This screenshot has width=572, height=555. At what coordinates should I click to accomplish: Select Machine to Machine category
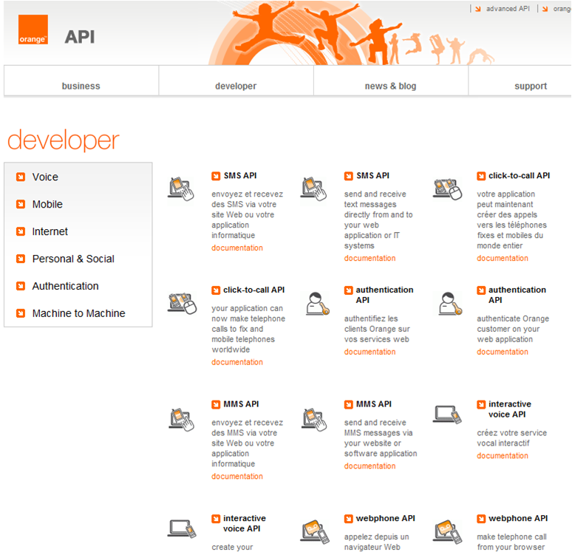[x=79, y=313]
